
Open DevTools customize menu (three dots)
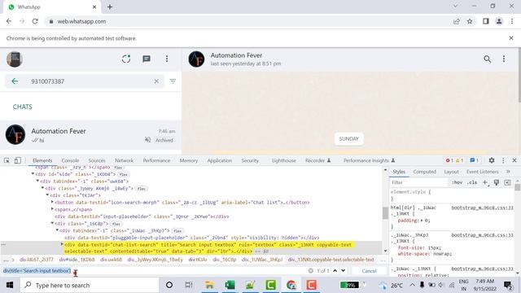[503, 160]
